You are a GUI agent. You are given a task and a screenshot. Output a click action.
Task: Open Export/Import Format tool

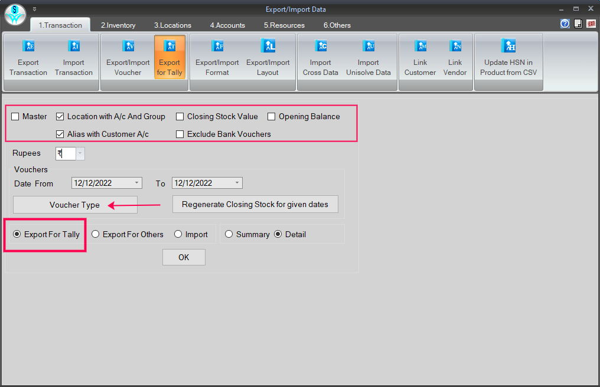[x=217, y=57]
